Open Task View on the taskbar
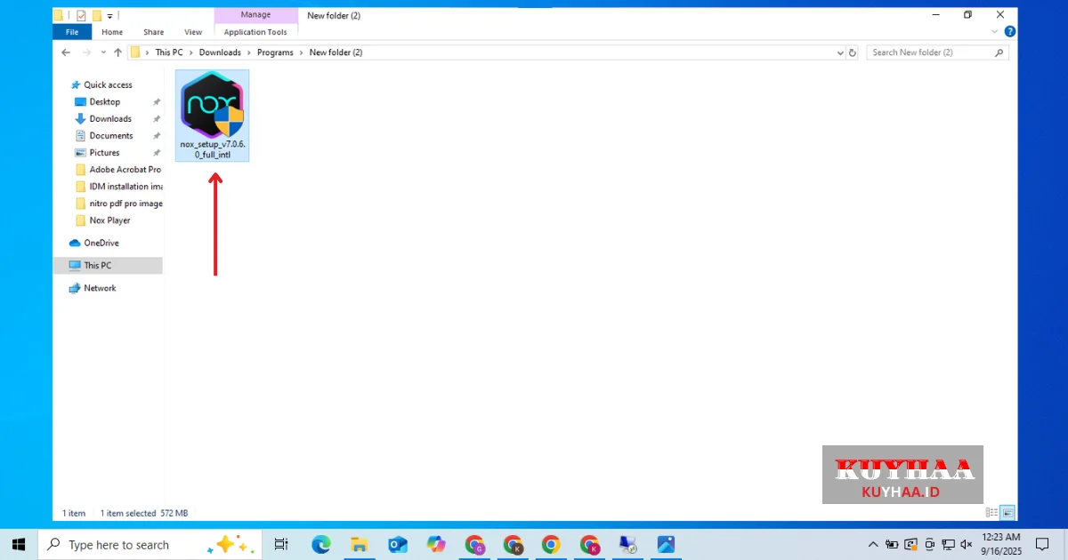The width and height of the screenshot is (1068, 560). click(x=281, y=544)
